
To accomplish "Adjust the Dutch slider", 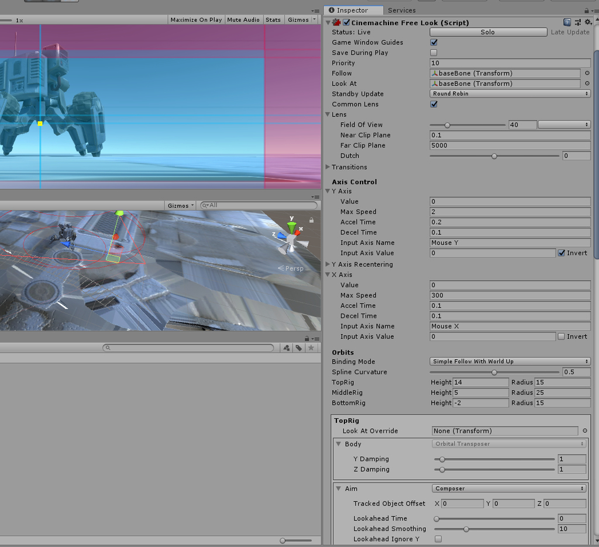I will [x=494, y=156].
